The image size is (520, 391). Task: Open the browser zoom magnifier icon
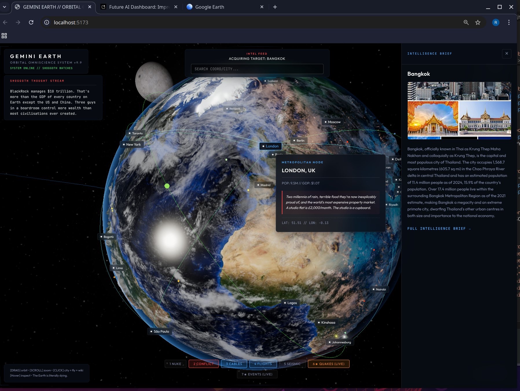pos(466,22)
